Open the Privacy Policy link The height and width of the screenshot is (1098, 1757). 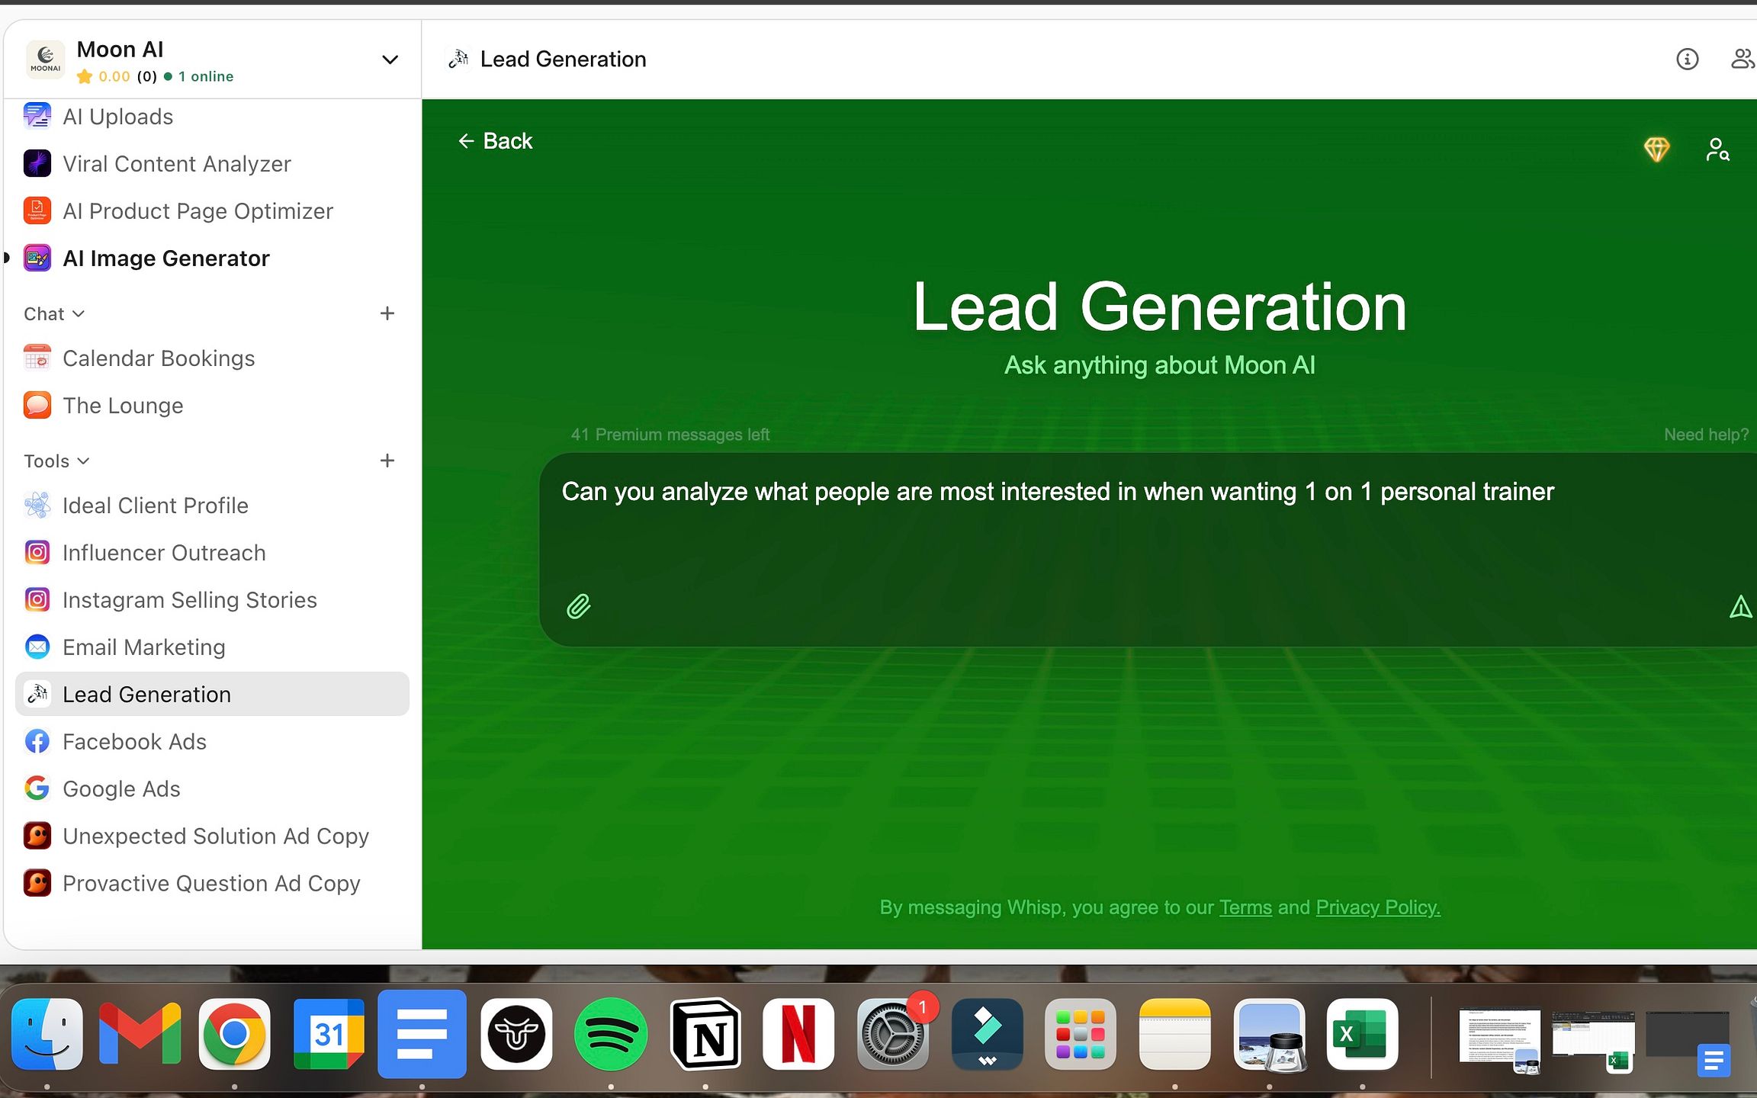(1378, 907)
